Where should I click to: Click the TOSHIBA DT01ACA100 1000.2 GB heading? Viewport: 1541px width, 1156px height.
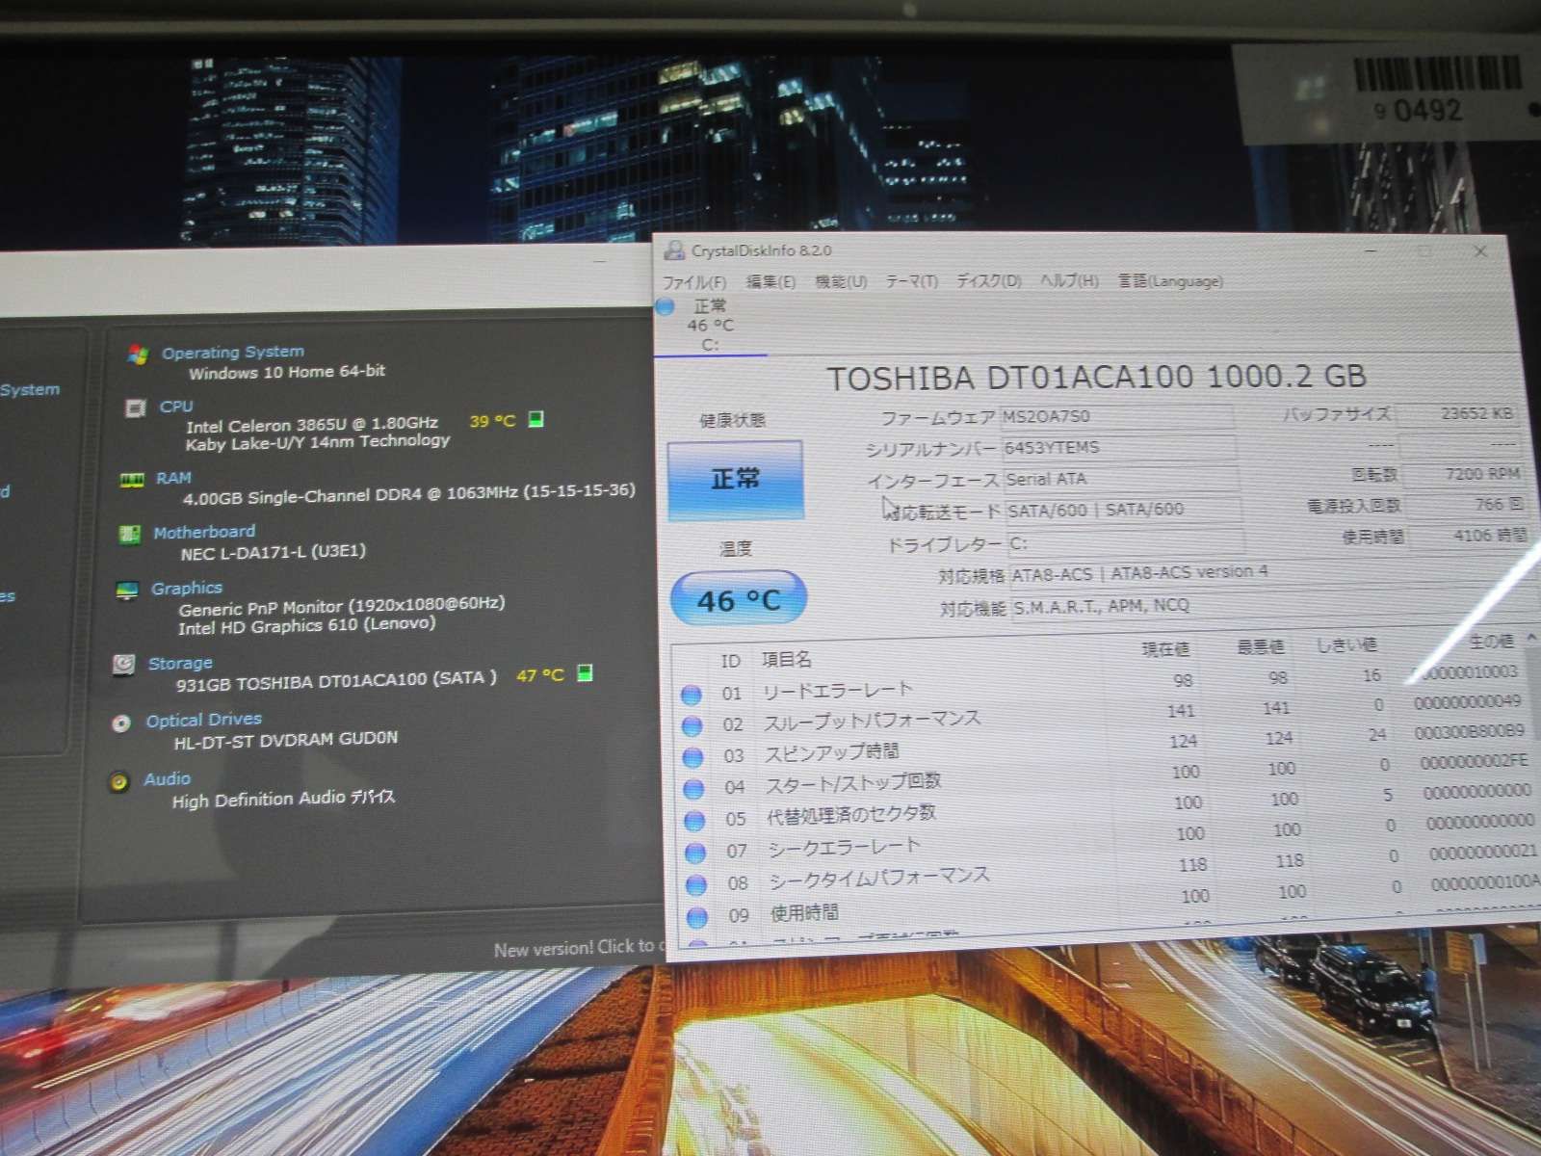(1096, 377)
